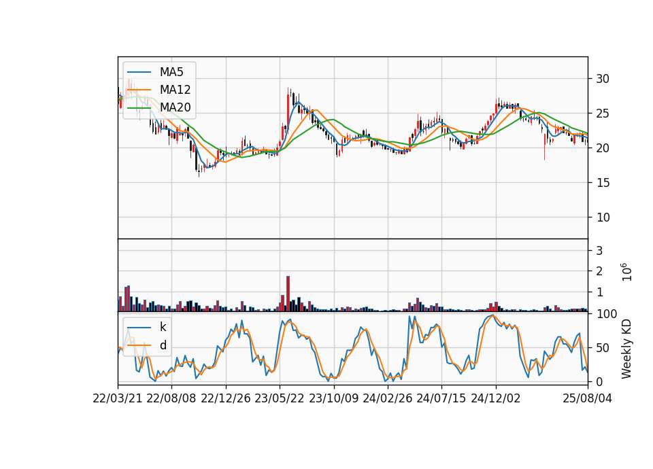Click the price axis label 20
653x469 pixels.
(602, 147)
